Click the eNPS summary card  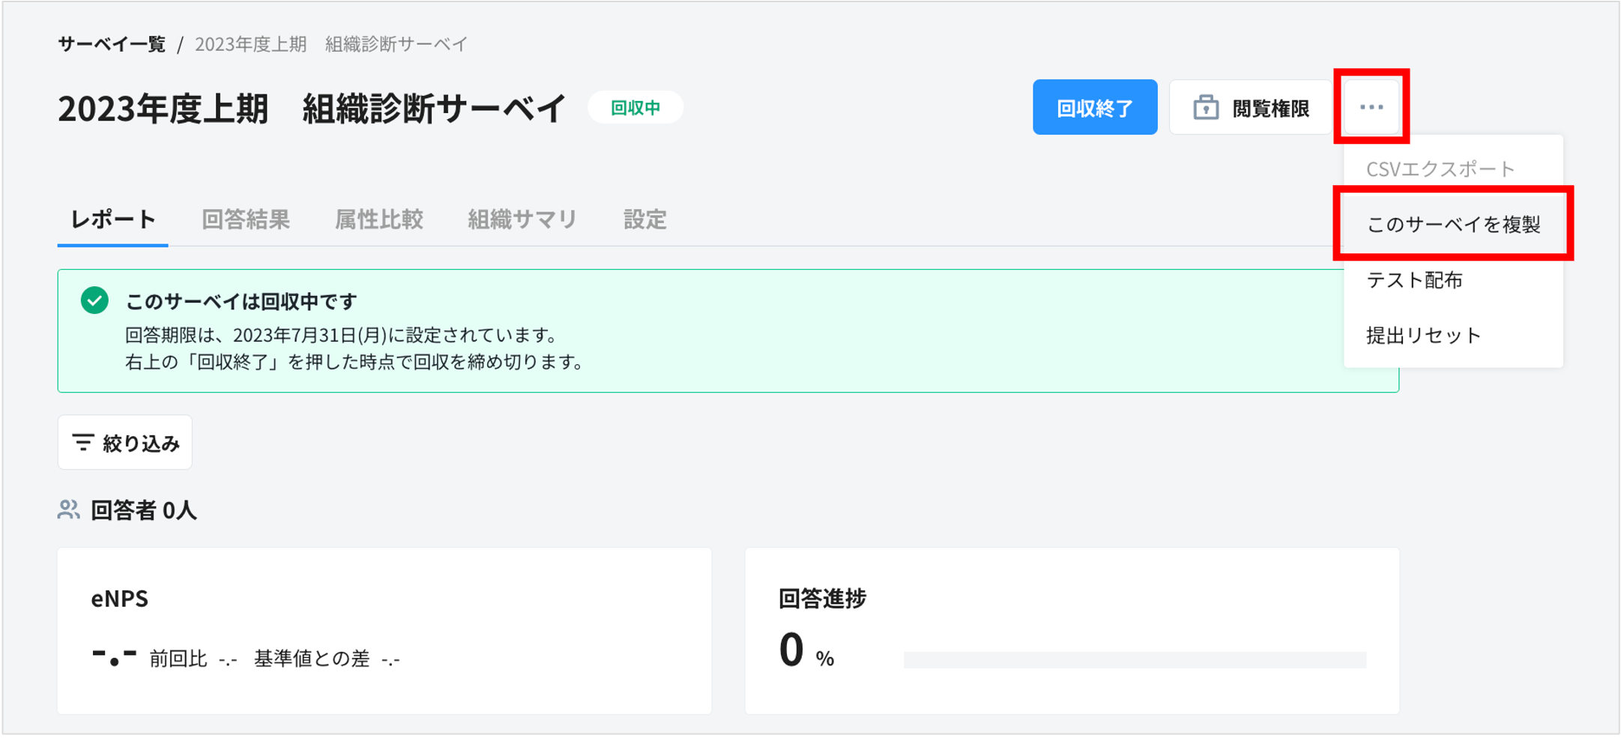coord(384,629)
